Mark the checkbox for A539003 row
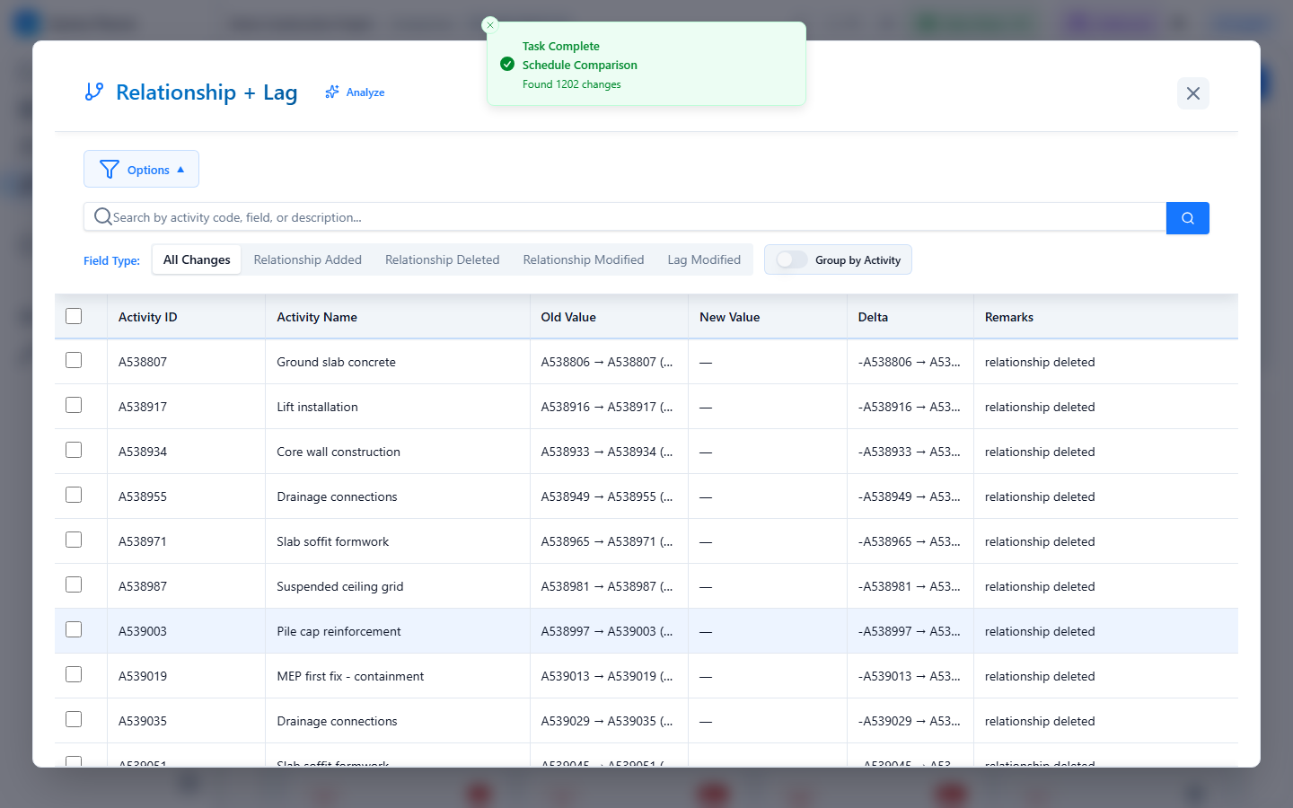Image resolution: width=1293 pixels, height=808 pixels. (74, 629)
